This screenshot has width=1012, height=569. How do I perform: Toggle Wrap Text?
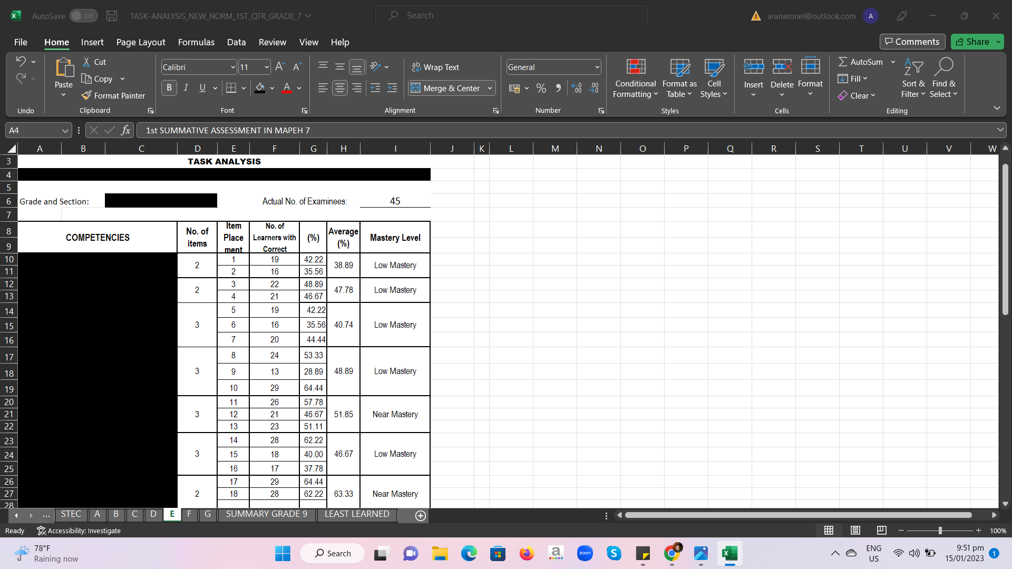[x=435, y=67]
